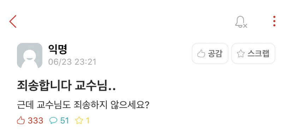The width and height of the screenshot is (292, 134).
Task: Select the 익명 author name
Action: click(x=57, y=49)
